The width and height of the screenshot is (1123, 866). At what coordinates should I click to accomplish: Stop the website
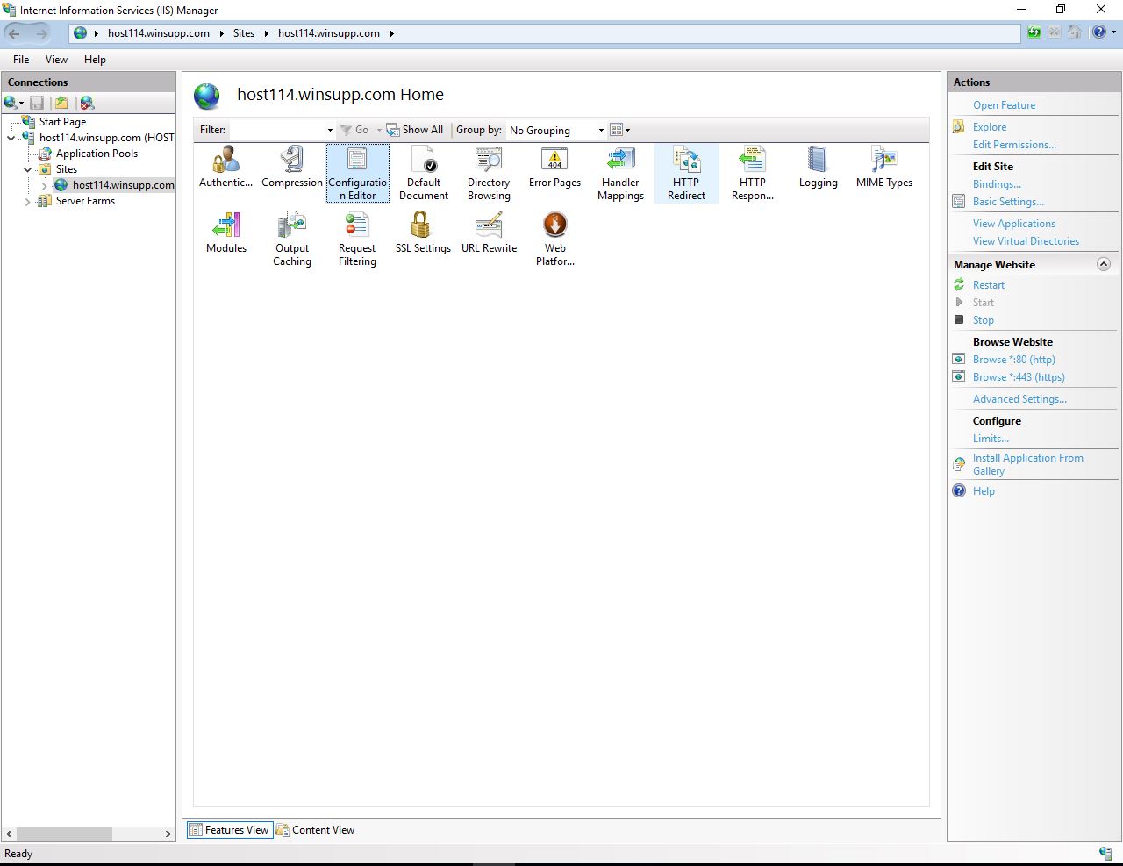(983, 320)
